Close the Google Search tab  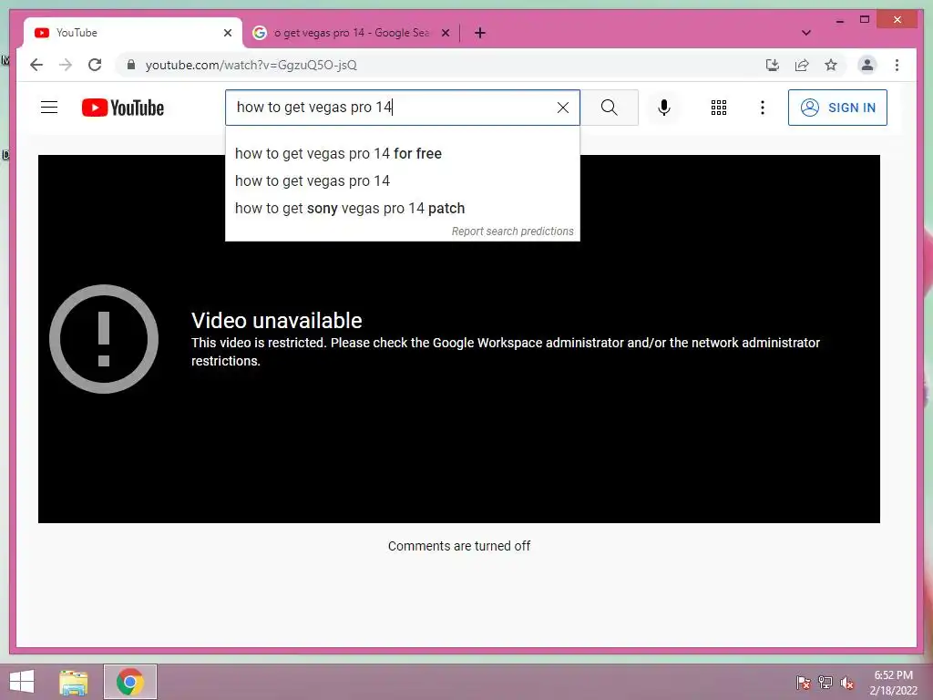pos(445,33)
